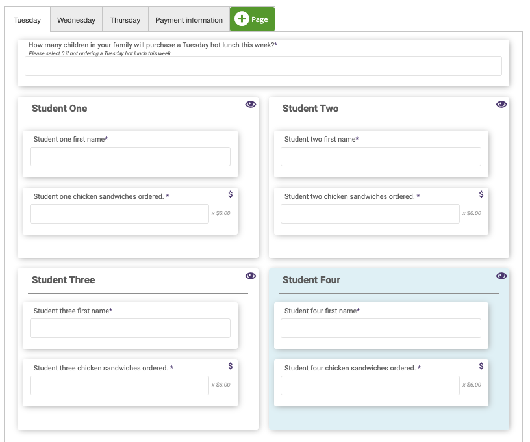The height and width of the screenshot is (442, 530).
Task: Toggle visibility eye for Student Three section
Action: (x=251, y=276)
